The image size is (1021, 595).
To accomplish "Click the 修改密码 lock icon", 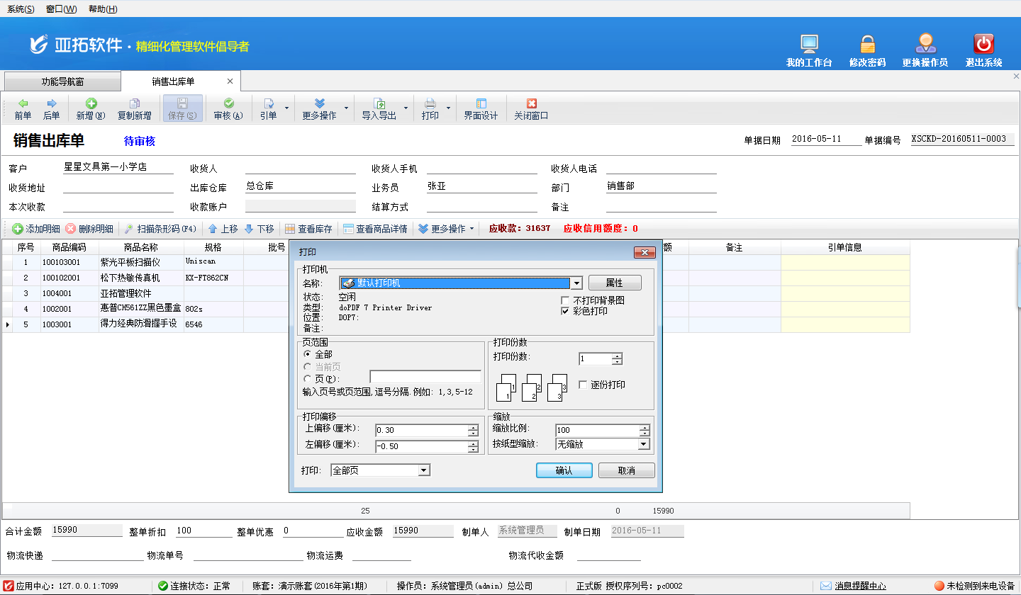I will 867,45.
